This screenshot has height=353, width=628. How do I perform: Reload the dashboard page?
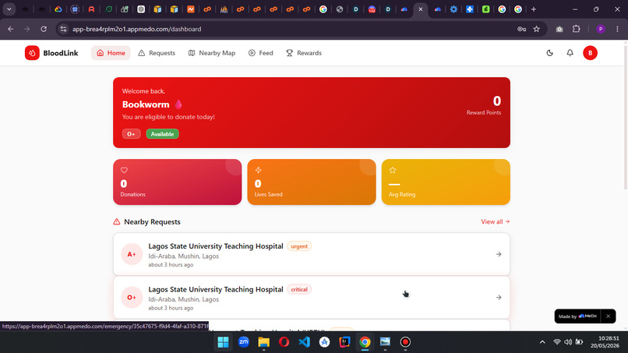(44, 29)
